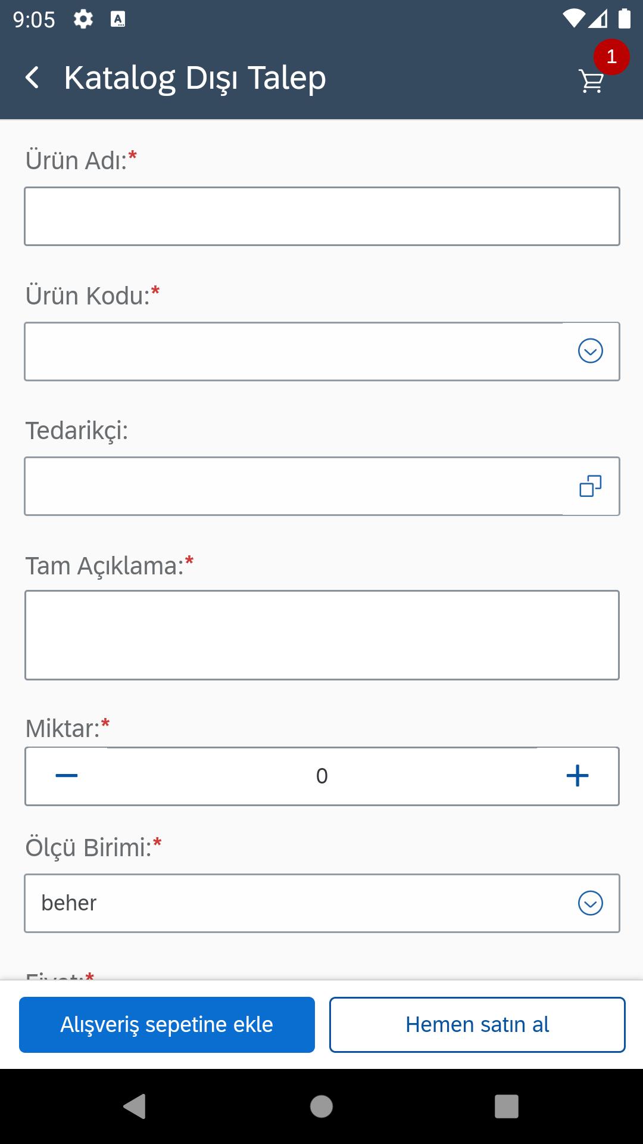Tap the cart badge showing 1
The width and height of the screenshot is (643, 1144).
611,57
